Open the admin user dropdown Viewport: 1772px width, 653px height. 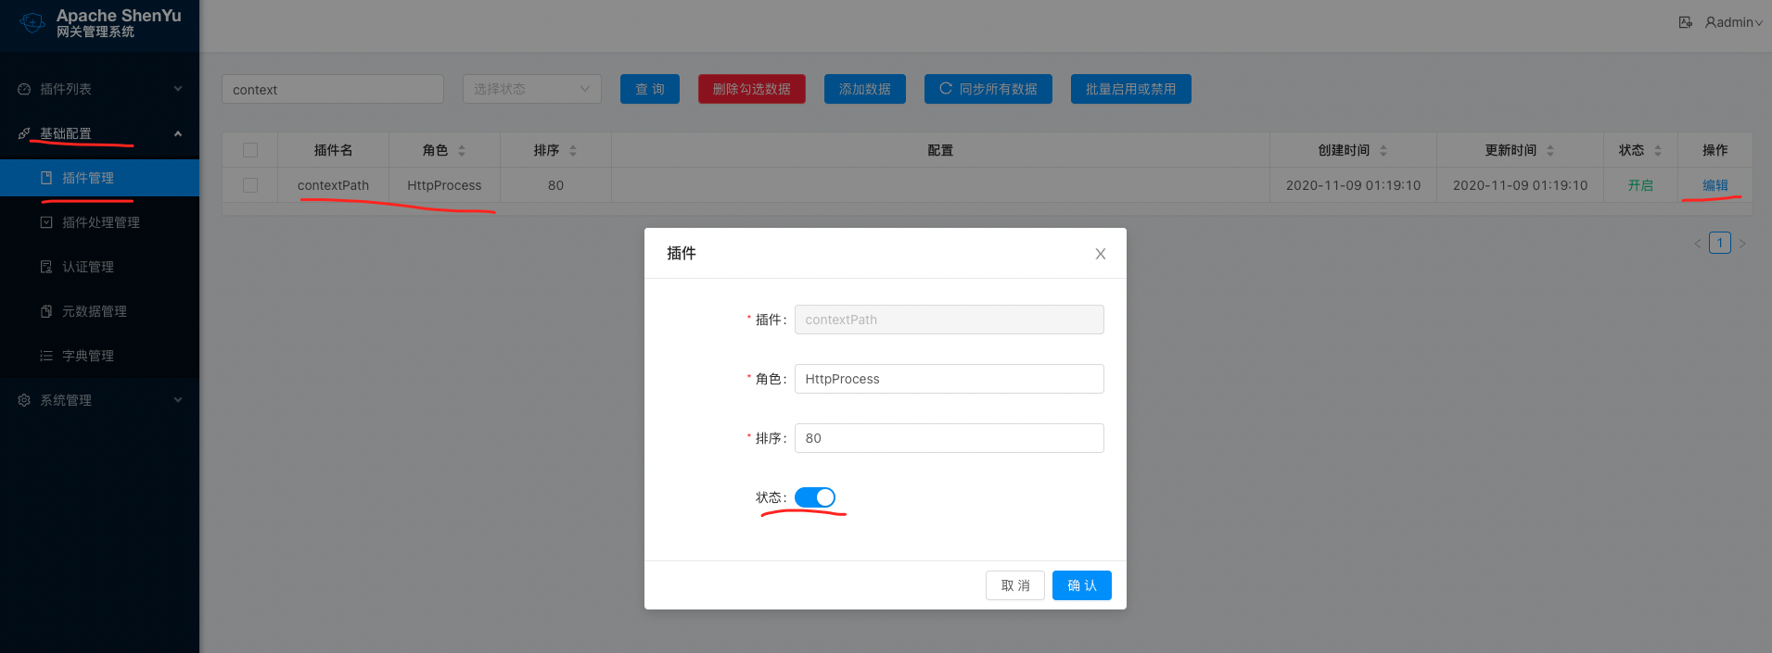1733,22
